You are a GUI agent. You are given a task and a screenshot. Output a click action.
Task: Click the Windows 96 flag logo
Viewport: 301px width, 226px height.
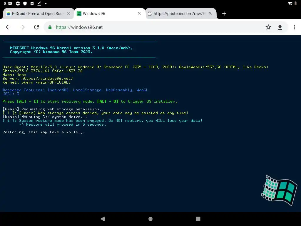click(279, 190)
